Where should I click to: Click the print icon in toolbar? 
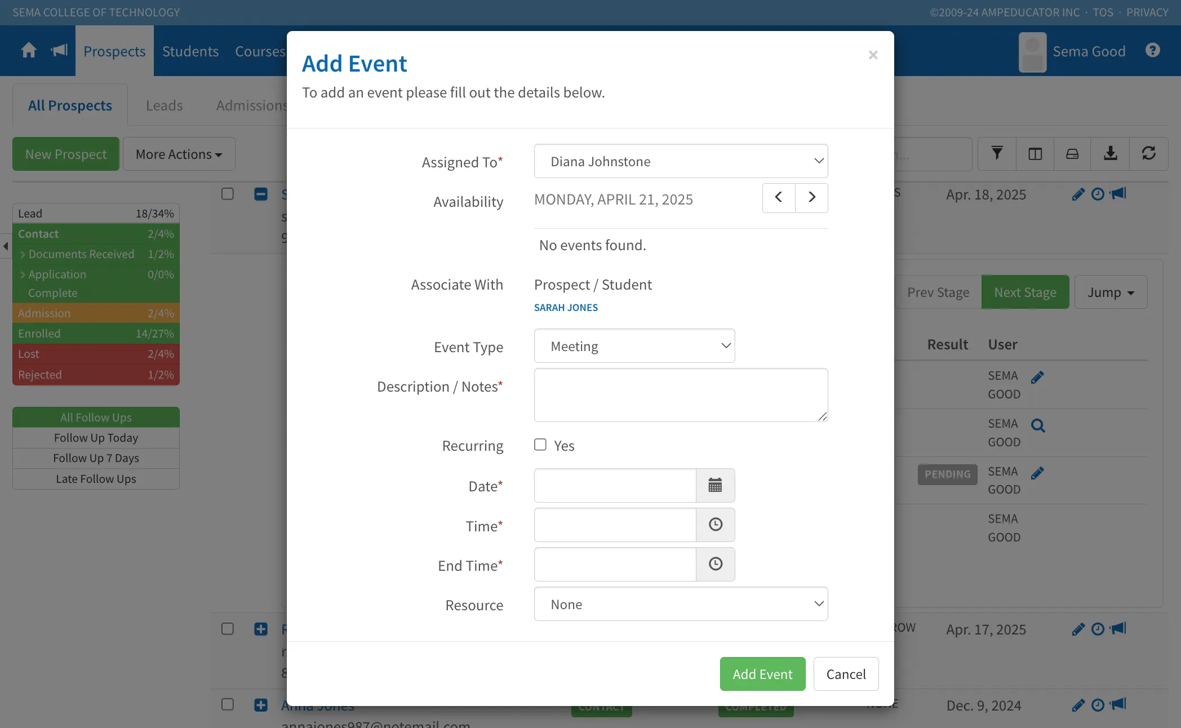[1072, 154]
